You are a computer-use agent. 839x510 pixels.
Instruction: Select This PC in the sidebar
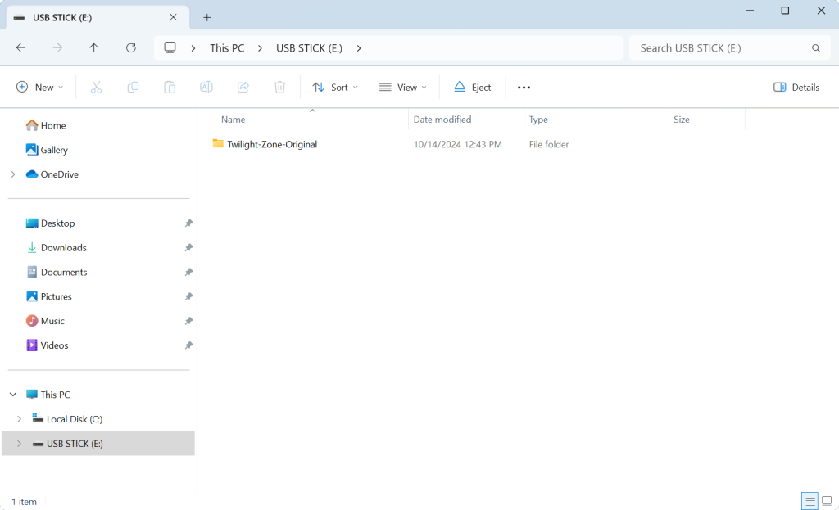[x=48, y=395]
